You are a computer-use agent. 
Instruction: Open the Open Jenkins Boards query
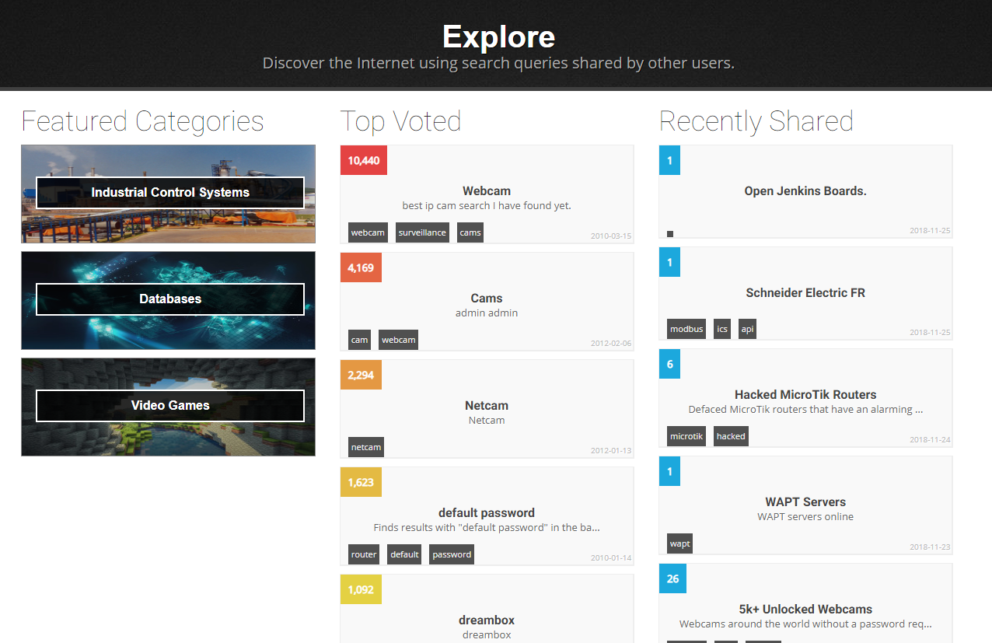point(805,191)
